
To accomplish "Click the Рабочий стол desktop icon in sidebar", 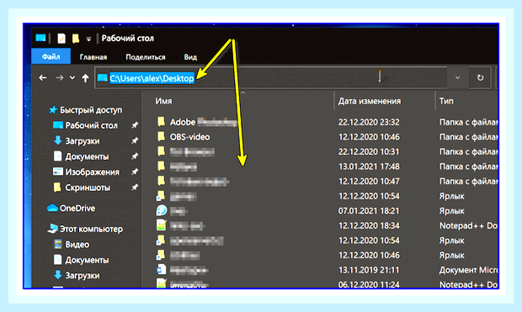I will (x=58, y=125).
